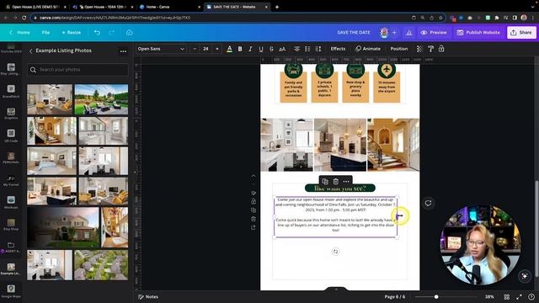Open the Notes panel

tap(148, 297)
